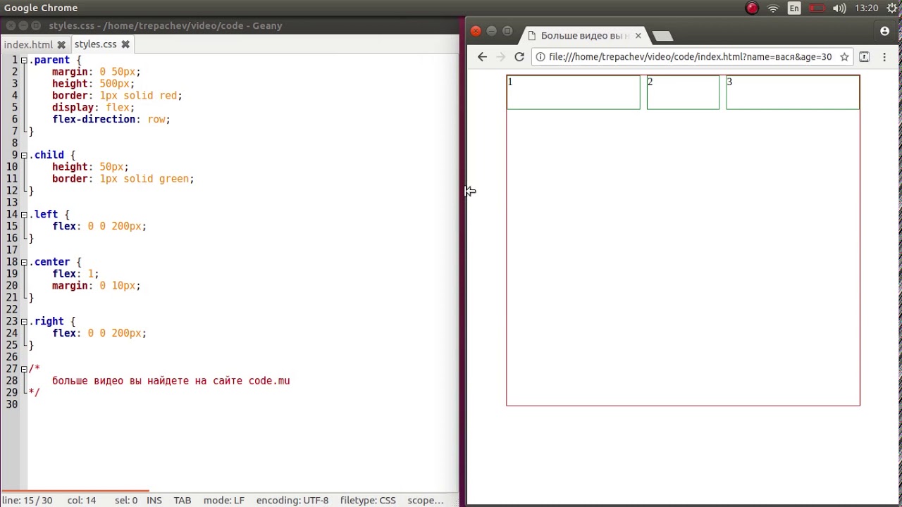Viewport: 902px width, 507px height.
Task: Bookmark this page with the star icon
Action: click(x=844, y=57)
